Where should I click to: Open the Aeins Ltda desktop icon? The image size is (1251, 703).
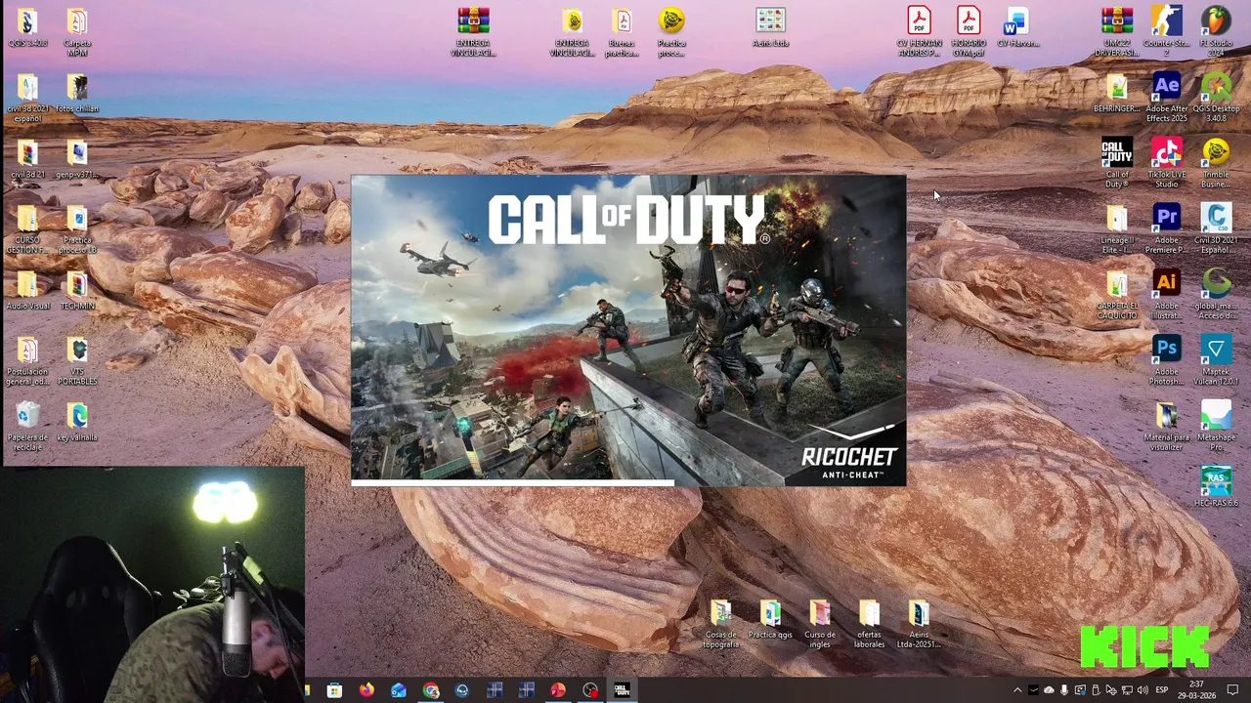[x=770, y=27]
